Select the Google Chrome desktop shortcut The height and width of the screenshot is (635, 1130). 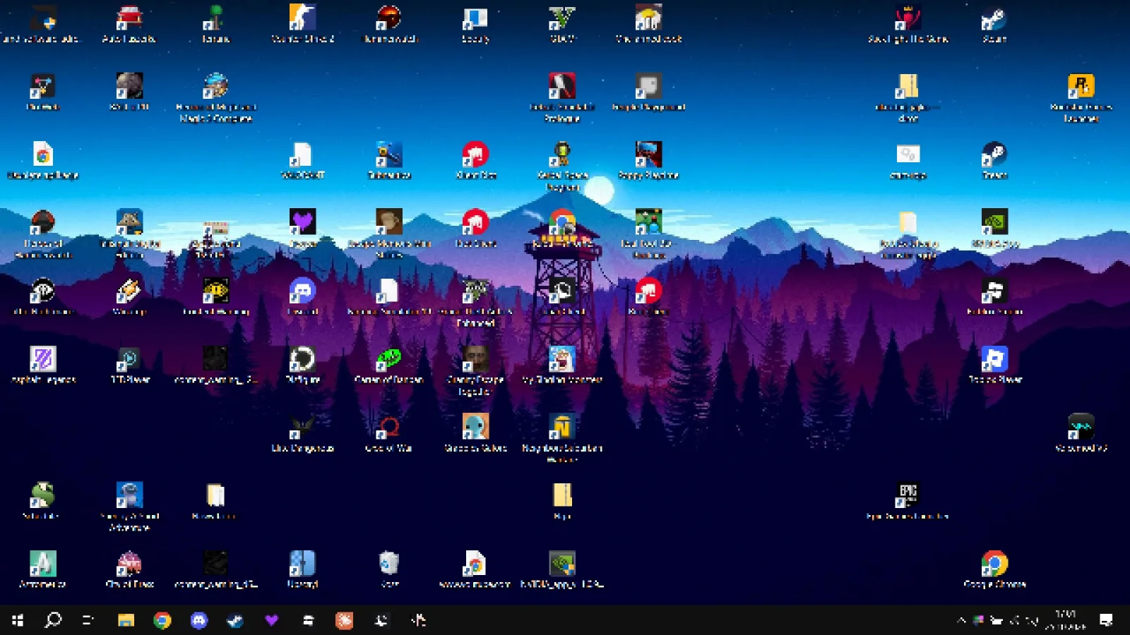point(994,570)
